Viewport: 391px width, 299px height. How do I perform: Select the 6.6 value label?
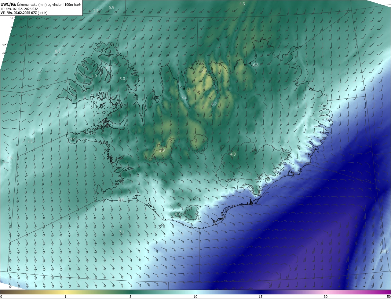click(x=256, y=65)
